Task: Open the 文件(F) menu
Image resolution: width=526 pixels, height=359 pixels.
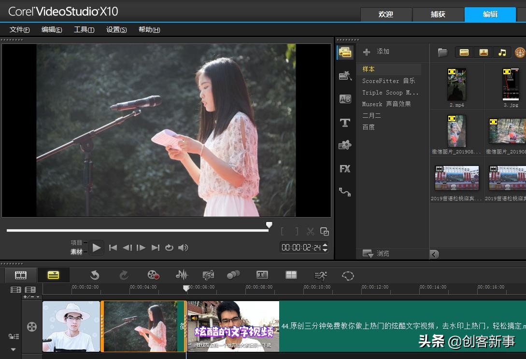Action: 20,29
